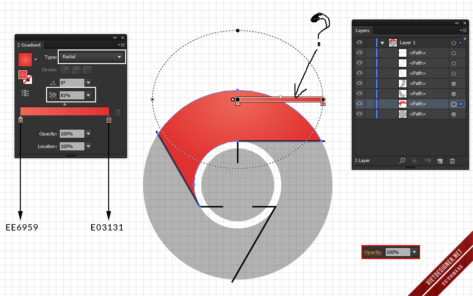Switch to the Layers panel tab

(362, 31)
